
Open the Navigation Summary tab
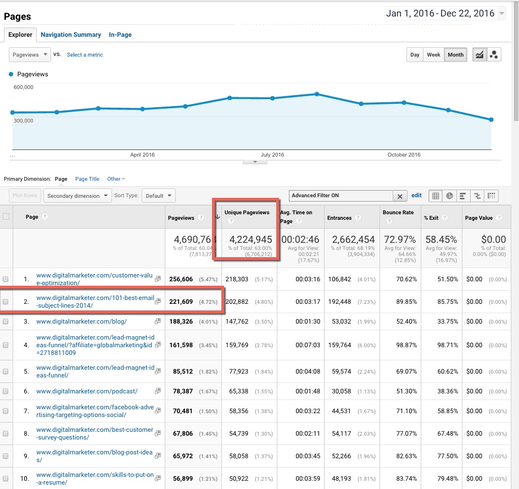tap(71, 35)
